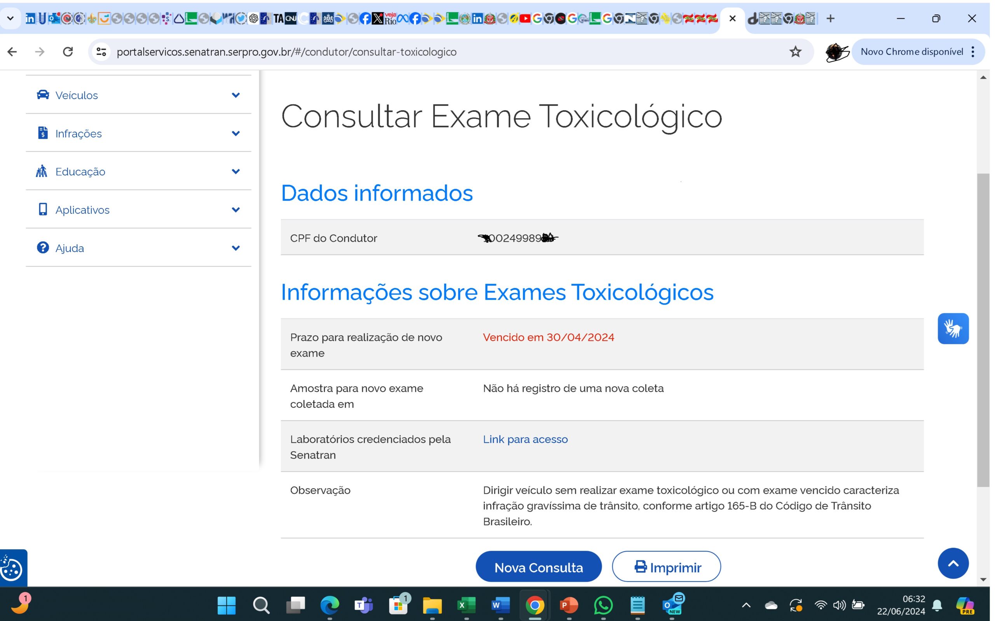Click the page vertical scrollbar thumb
995x621 pixels.
click(x=983, y=330)
